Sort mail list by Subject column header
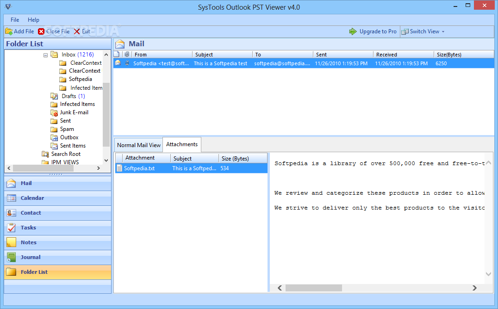498x309 pixels. 222,54
